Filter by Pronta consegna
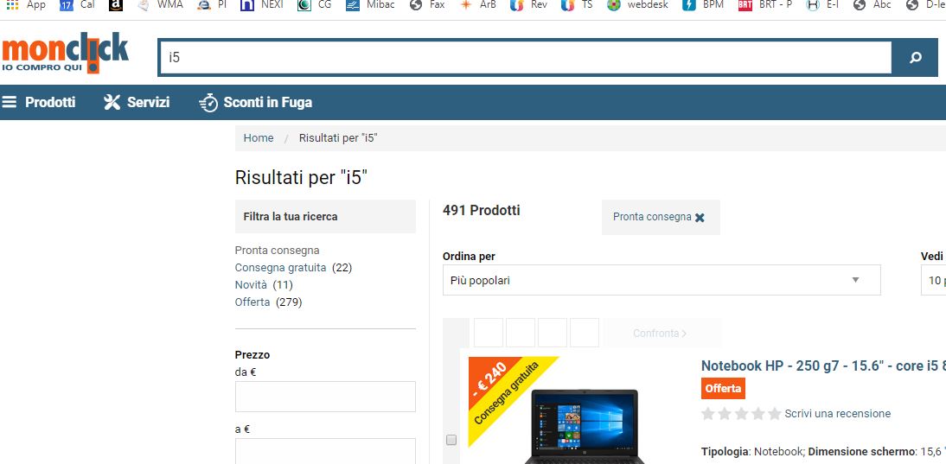This screenshot has width=946, height=464. 277,250
